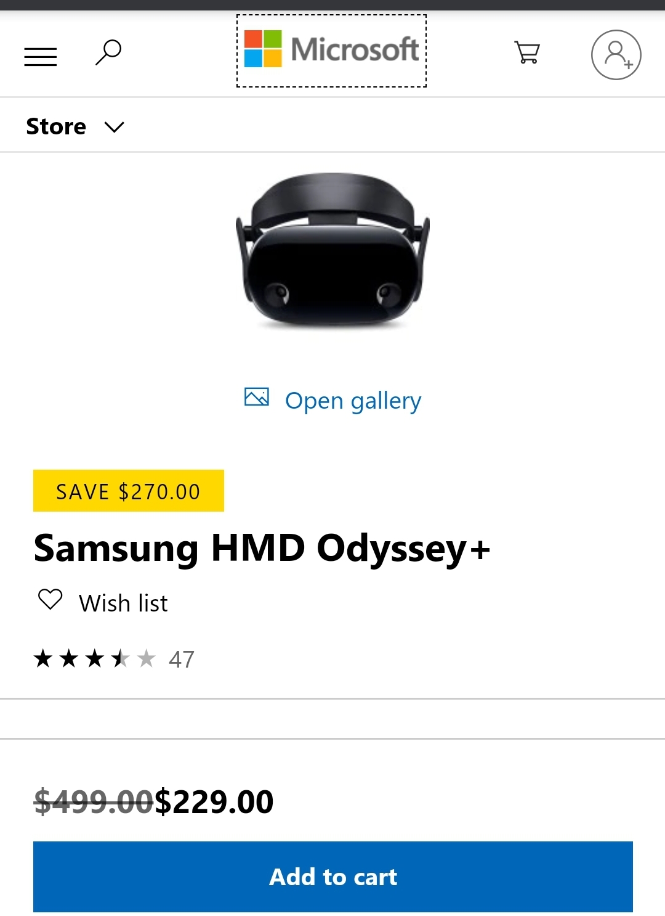The height and width of the screenshot is (916, 665).
Task: Open the Store navigation menu
Action: tap(56, 126)
